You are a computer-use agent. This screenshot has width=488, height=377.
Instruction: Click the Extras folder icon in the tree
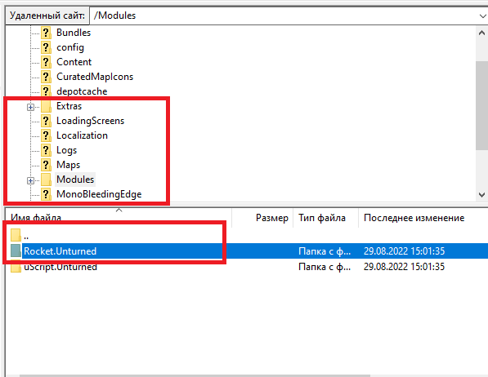pos(46,106)
